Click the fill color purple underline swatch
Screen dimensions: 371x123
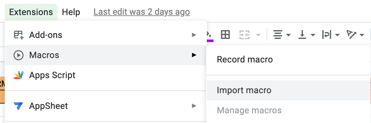pos(210,41)
